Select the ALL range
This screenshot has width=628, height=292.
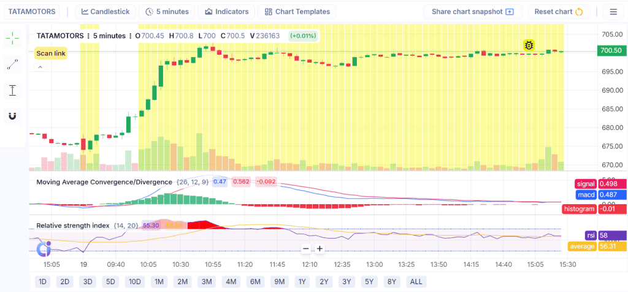(416, 282)
